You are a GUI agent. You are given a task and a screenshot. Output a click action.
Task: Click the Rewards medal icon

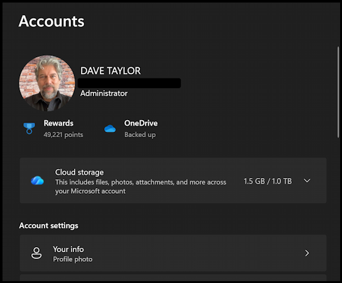tap(29, 128)
